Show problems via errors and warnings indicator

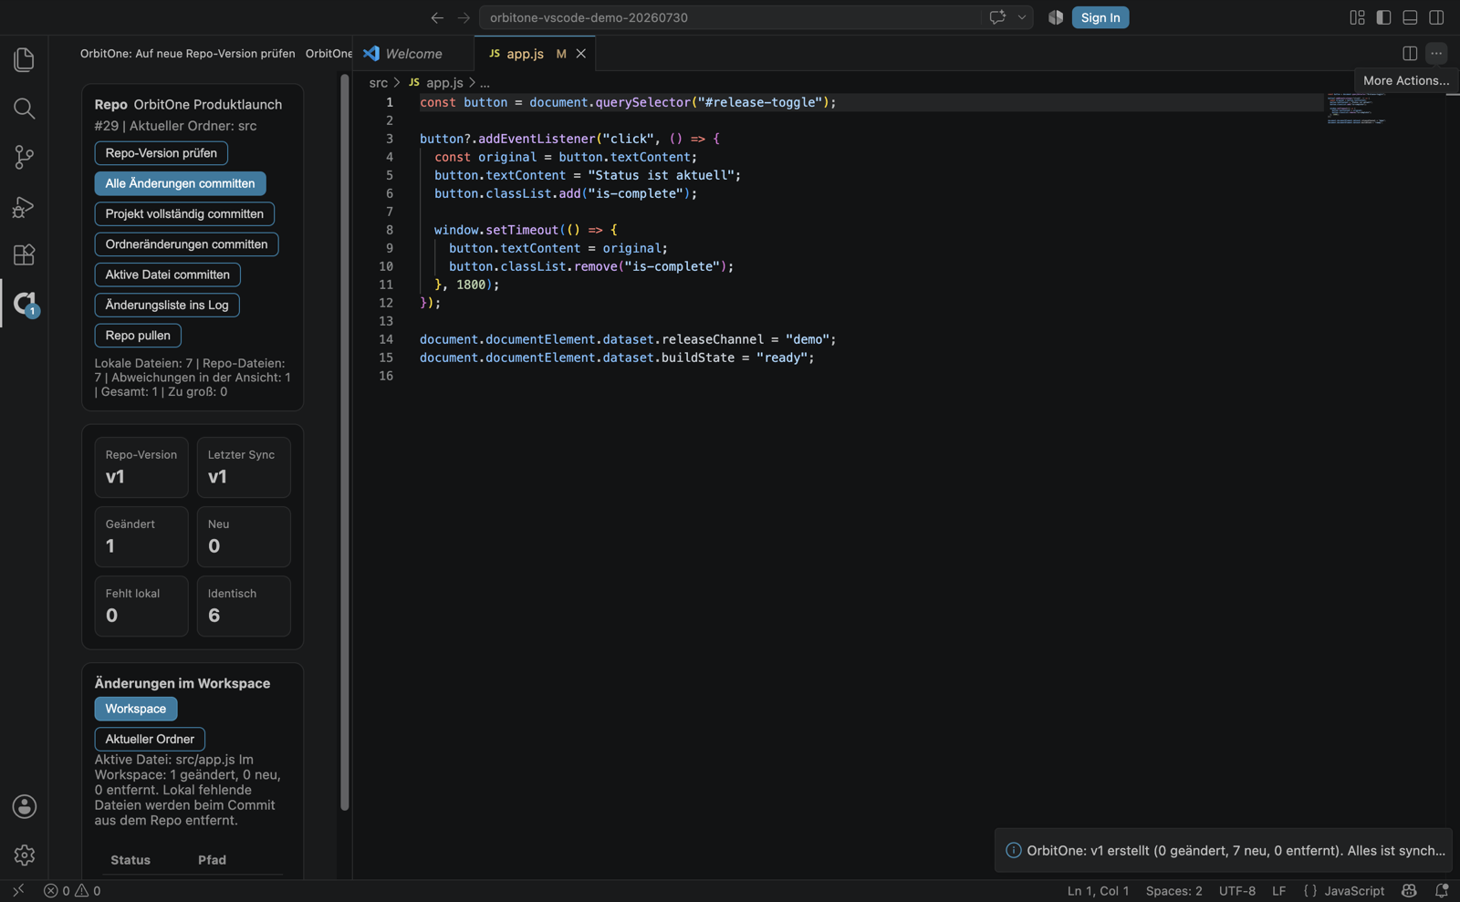[x=72, y=891]
